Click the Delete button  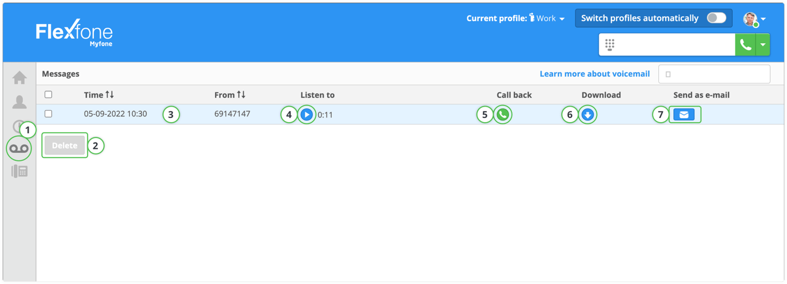(x=65, y=145)
